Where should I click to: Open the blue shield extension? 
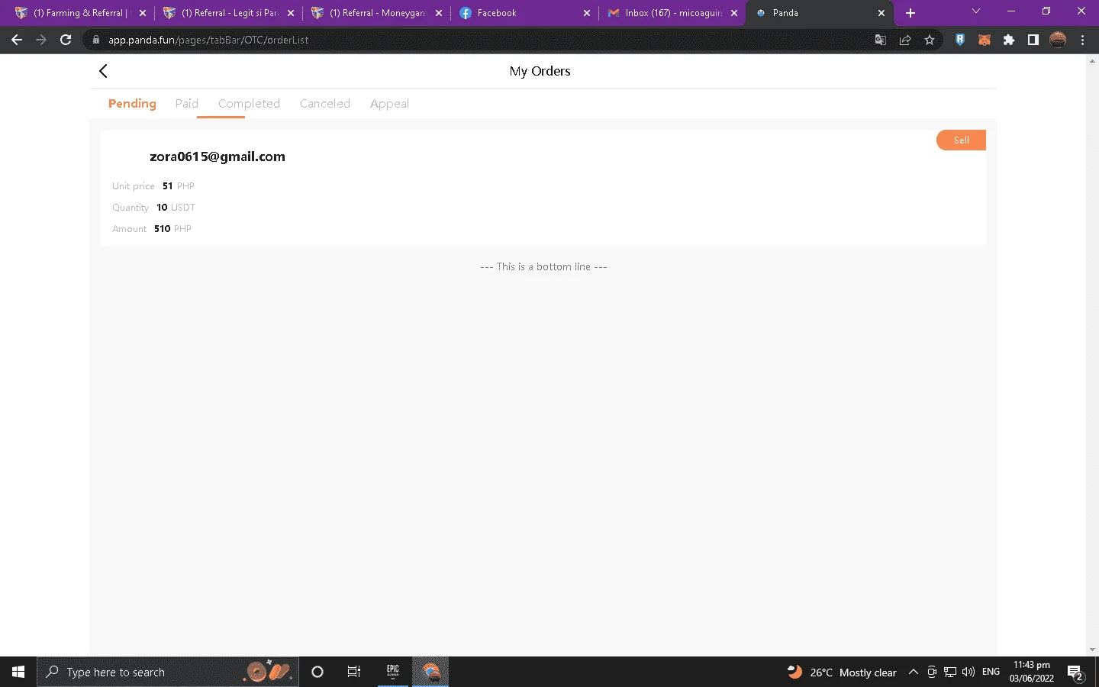(x=960, y=40)
